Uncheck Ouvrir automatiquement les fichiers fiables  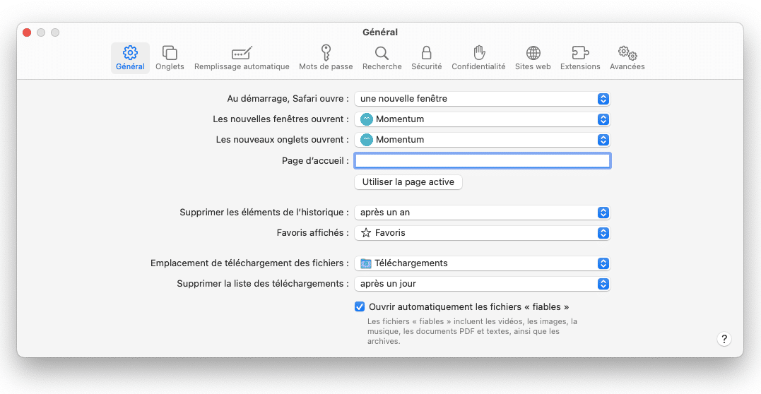(360, 306)
